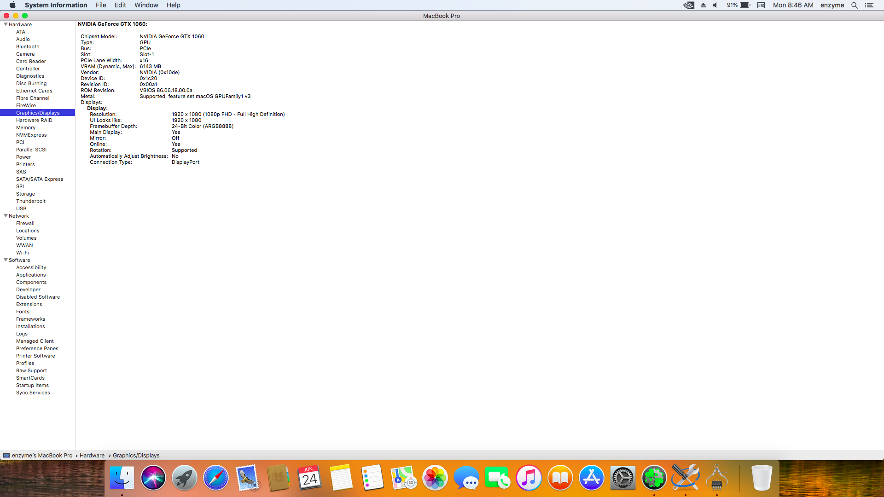This screenshot has width=884, height=497.
Task: Collapse the Software section triangle
Action: 6,260
